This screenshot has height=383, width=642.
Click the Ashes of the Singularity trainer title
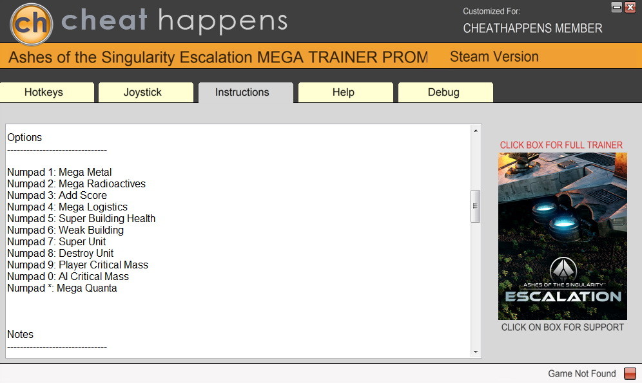pos(219,57)
